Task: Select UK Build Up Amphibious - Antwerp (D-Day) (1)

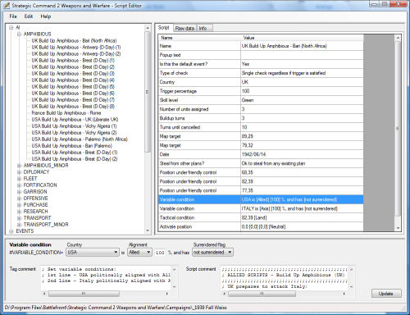Action: pos(76,48)
